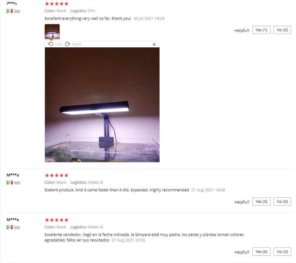Click the 'Right' rotate label
The height and width of the screenshot is (263, 296).
77,44
